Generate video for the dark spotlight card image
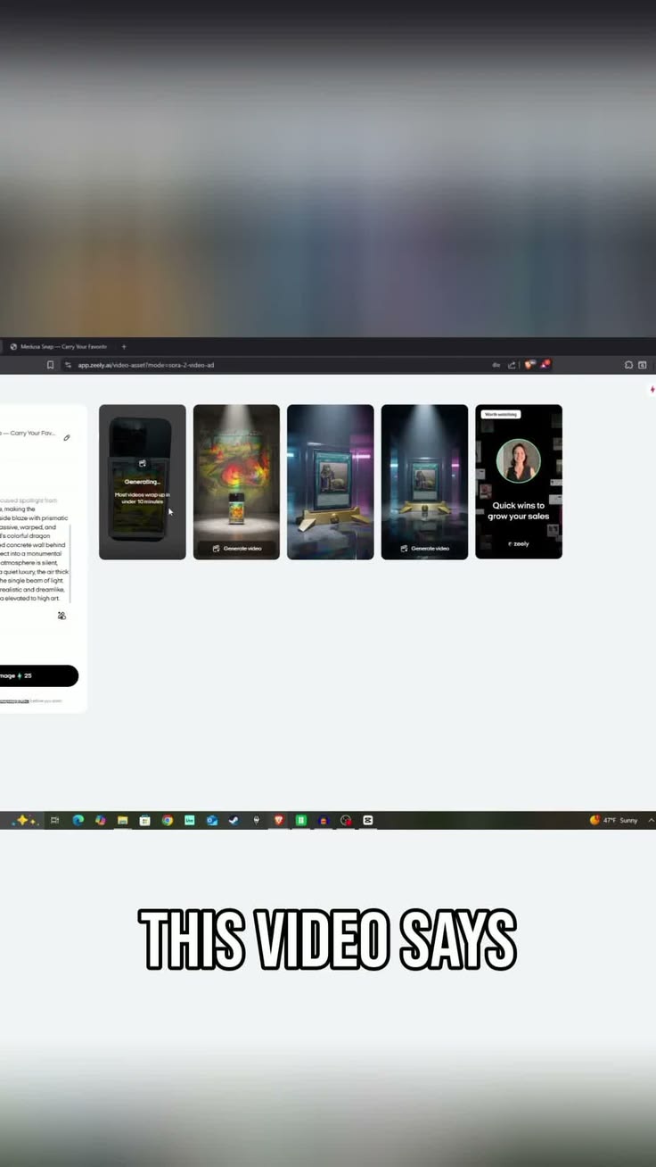656x1167 pixels. coord(424,548)
